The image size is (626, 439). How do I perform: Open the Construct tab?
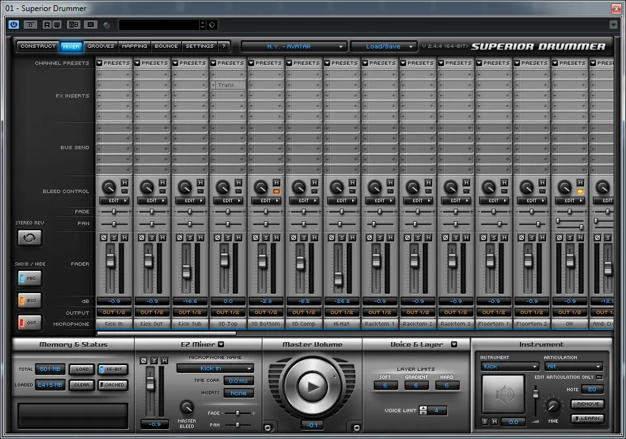click(38, 46)
